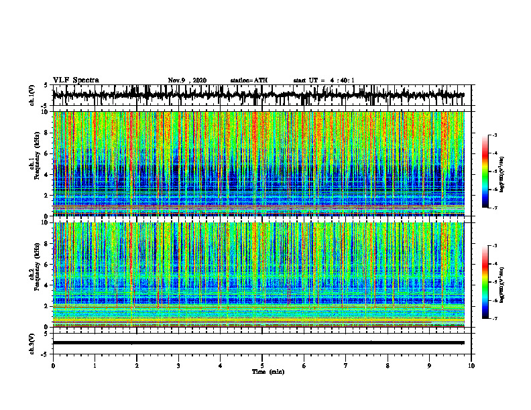
Task: Click the ch.2 spectrogram color bar
Action: click(485, 282)
